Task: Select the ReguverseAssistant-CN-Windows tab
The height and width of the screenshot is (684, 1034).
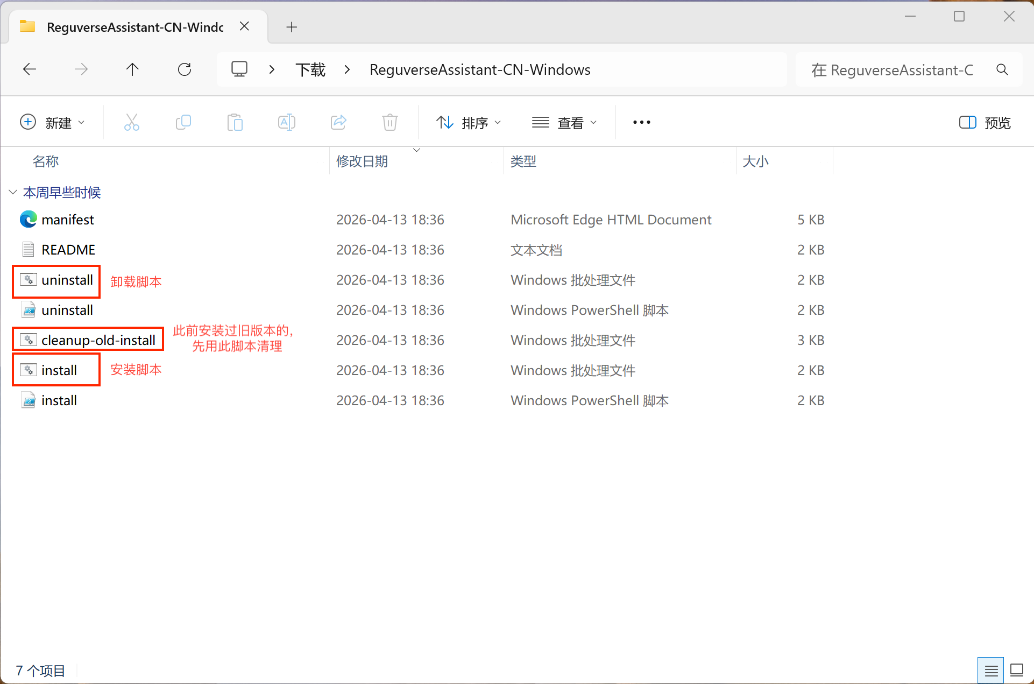Action: tap(134, 26)
